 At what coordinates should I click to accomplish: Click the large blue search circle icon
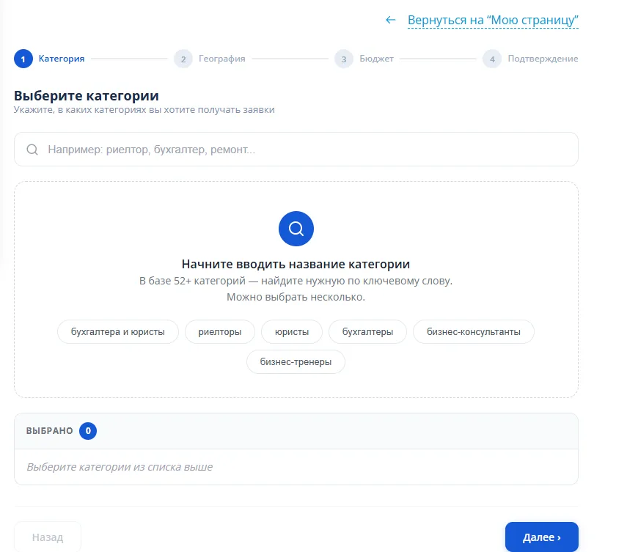tap(296, 229)
